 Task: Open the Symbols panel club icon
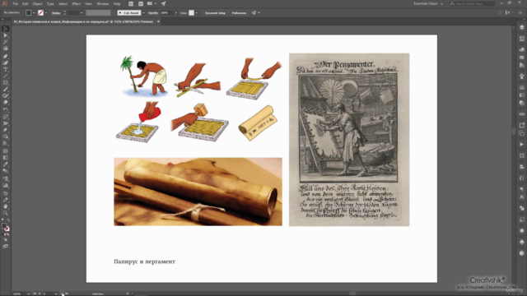pos(521,242)
